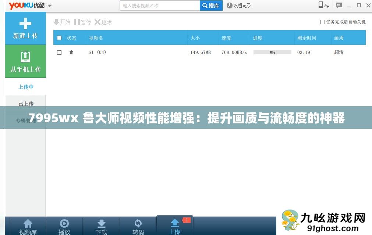This screenshot has height=235, width=372.
Task: Click the 149.67MB size cell
Action: tap(201, 52)
